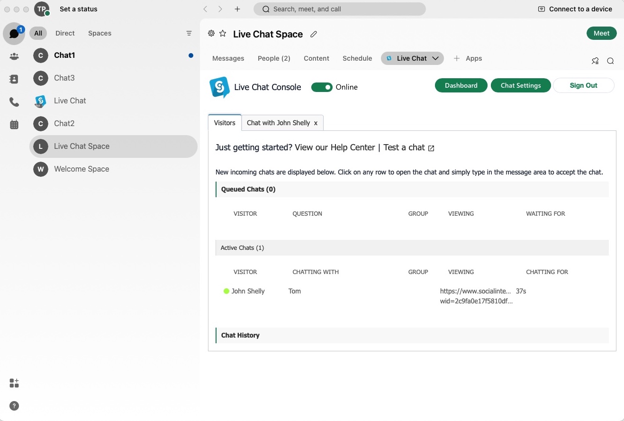Open the Help question mark icon
624x421 pixels.
pos(14,406)
